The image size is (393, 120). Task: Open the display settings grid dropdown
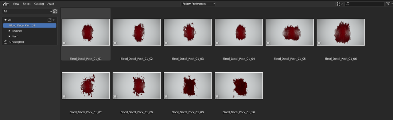click(340, 4)
